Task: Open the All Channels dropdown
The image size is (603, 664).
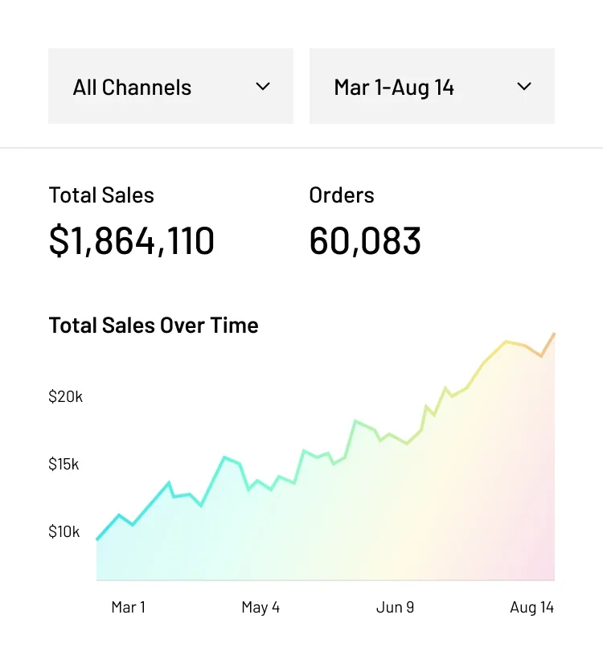Action: pyautogui.click(x=170, y=87)
